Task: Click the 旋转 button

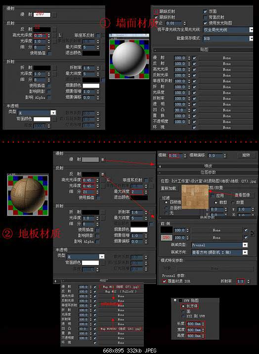Action: pos(246,155)
